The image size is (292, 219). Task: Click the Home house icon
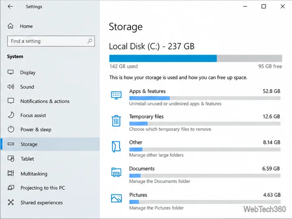tap(11, 26)
